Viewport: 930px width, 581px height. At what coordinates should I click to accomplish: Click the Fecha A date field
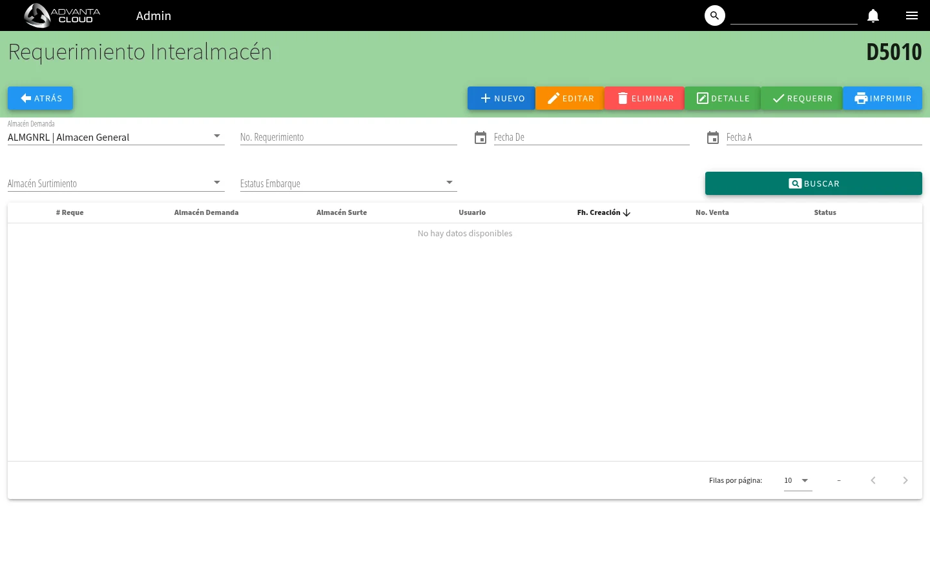point(824,137)
